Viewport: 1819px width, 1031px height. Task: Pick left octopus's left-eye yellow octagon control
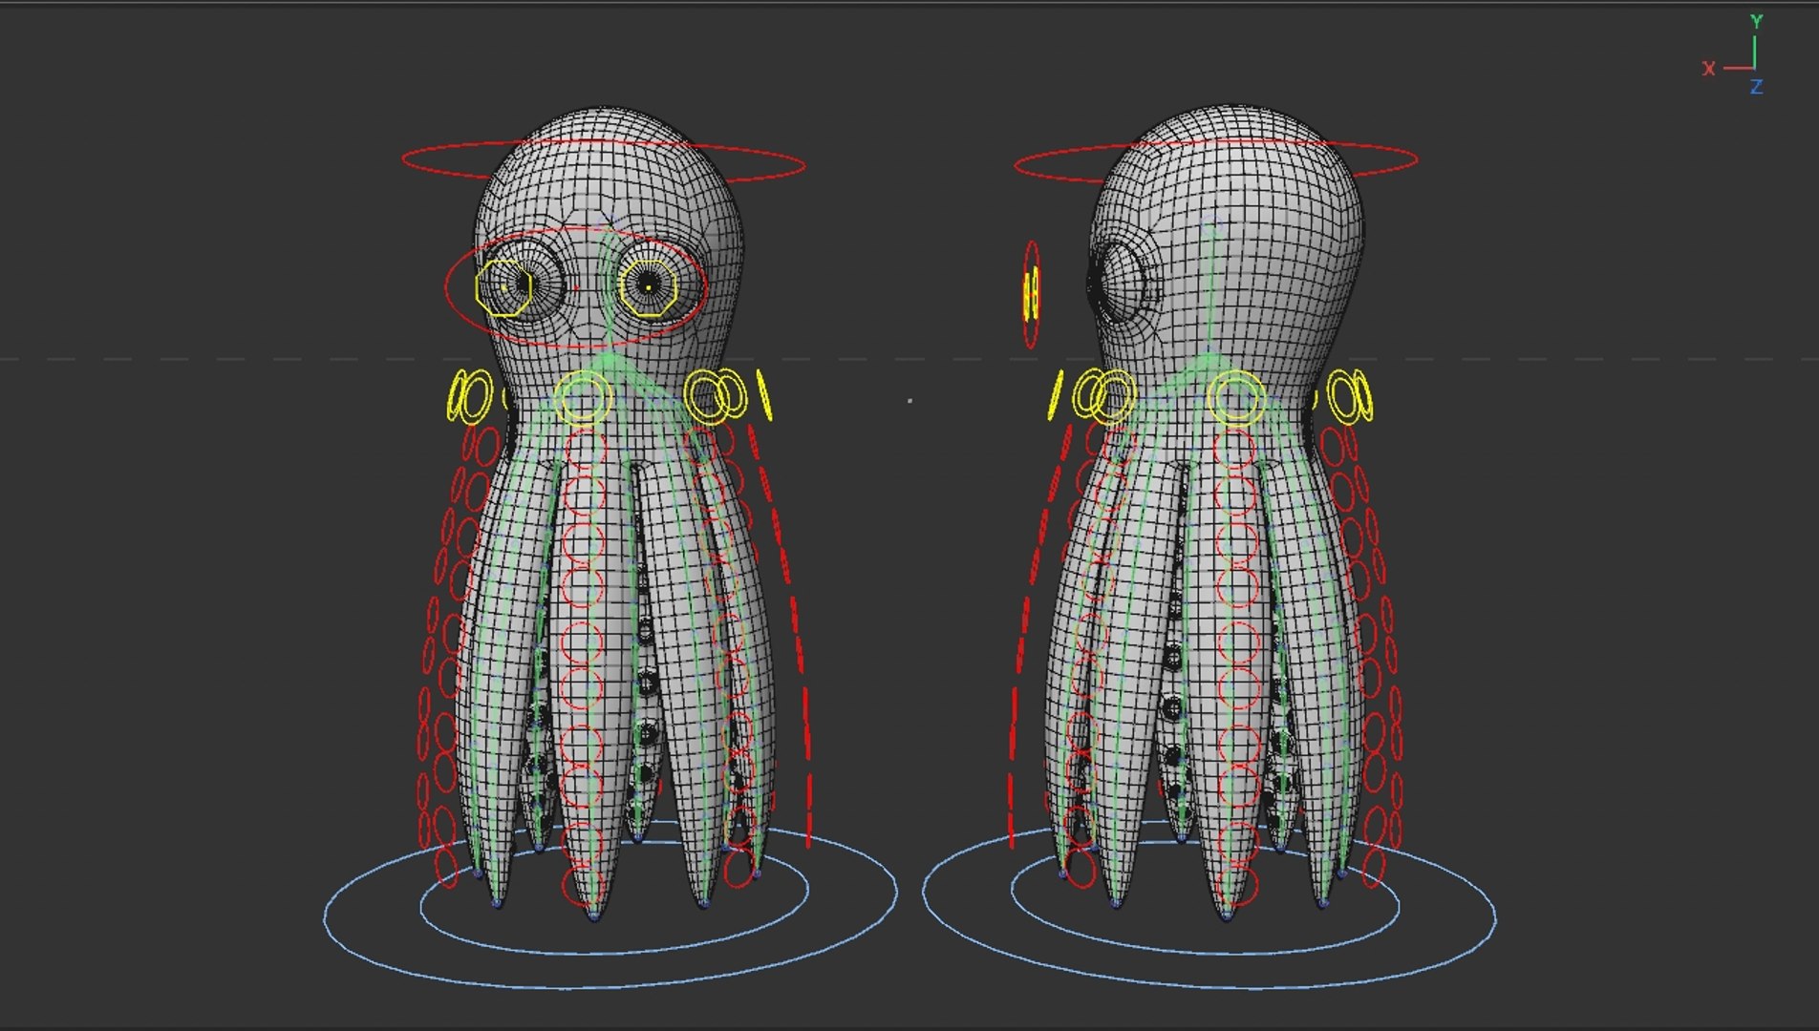pos(503,286)
